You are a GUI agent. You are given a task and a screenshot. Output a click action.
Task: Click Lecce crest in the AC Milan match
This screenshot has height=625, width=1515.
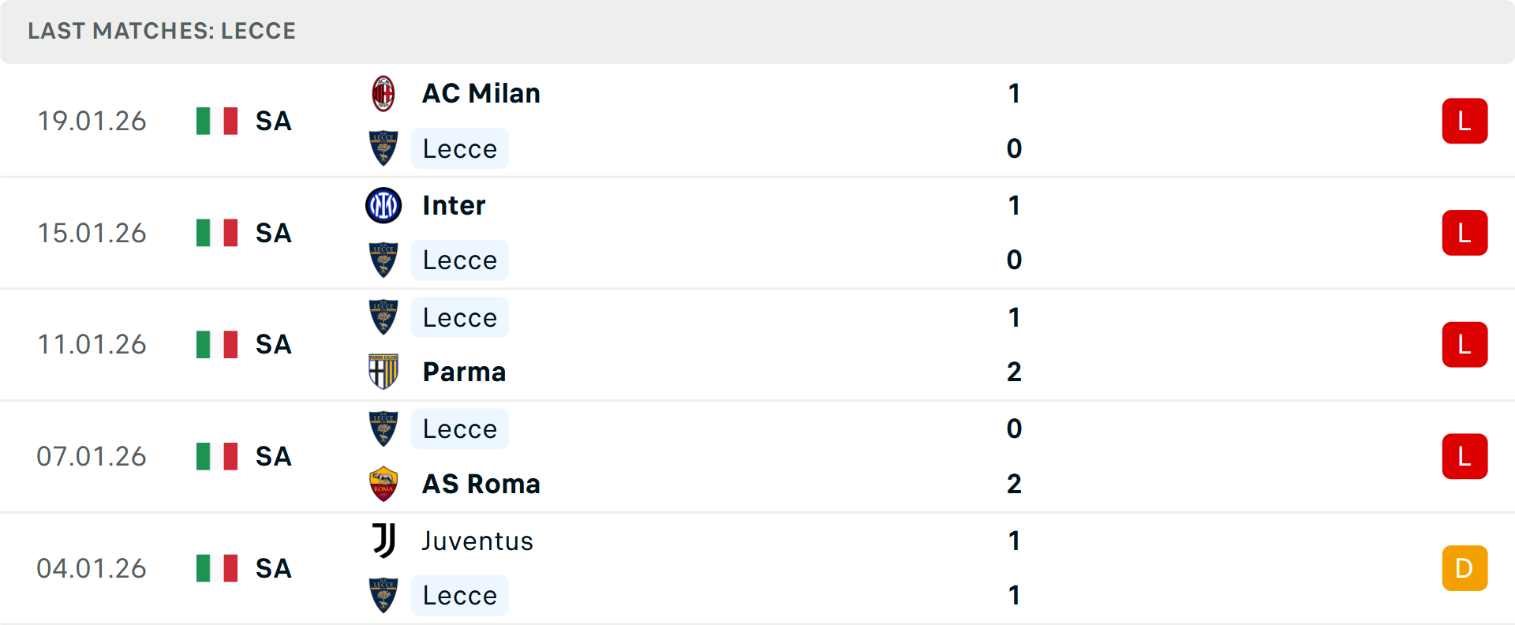383,148
